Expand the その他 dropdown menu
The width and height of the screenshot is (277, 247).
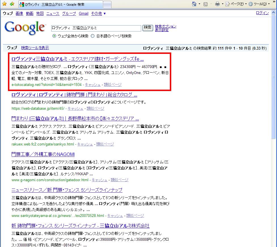tap(98, 13)
